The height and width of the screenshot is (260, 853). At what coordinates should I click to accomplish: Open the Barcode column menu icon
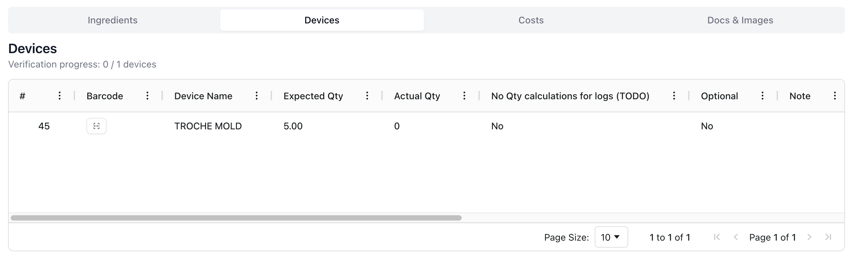point(147,96)
